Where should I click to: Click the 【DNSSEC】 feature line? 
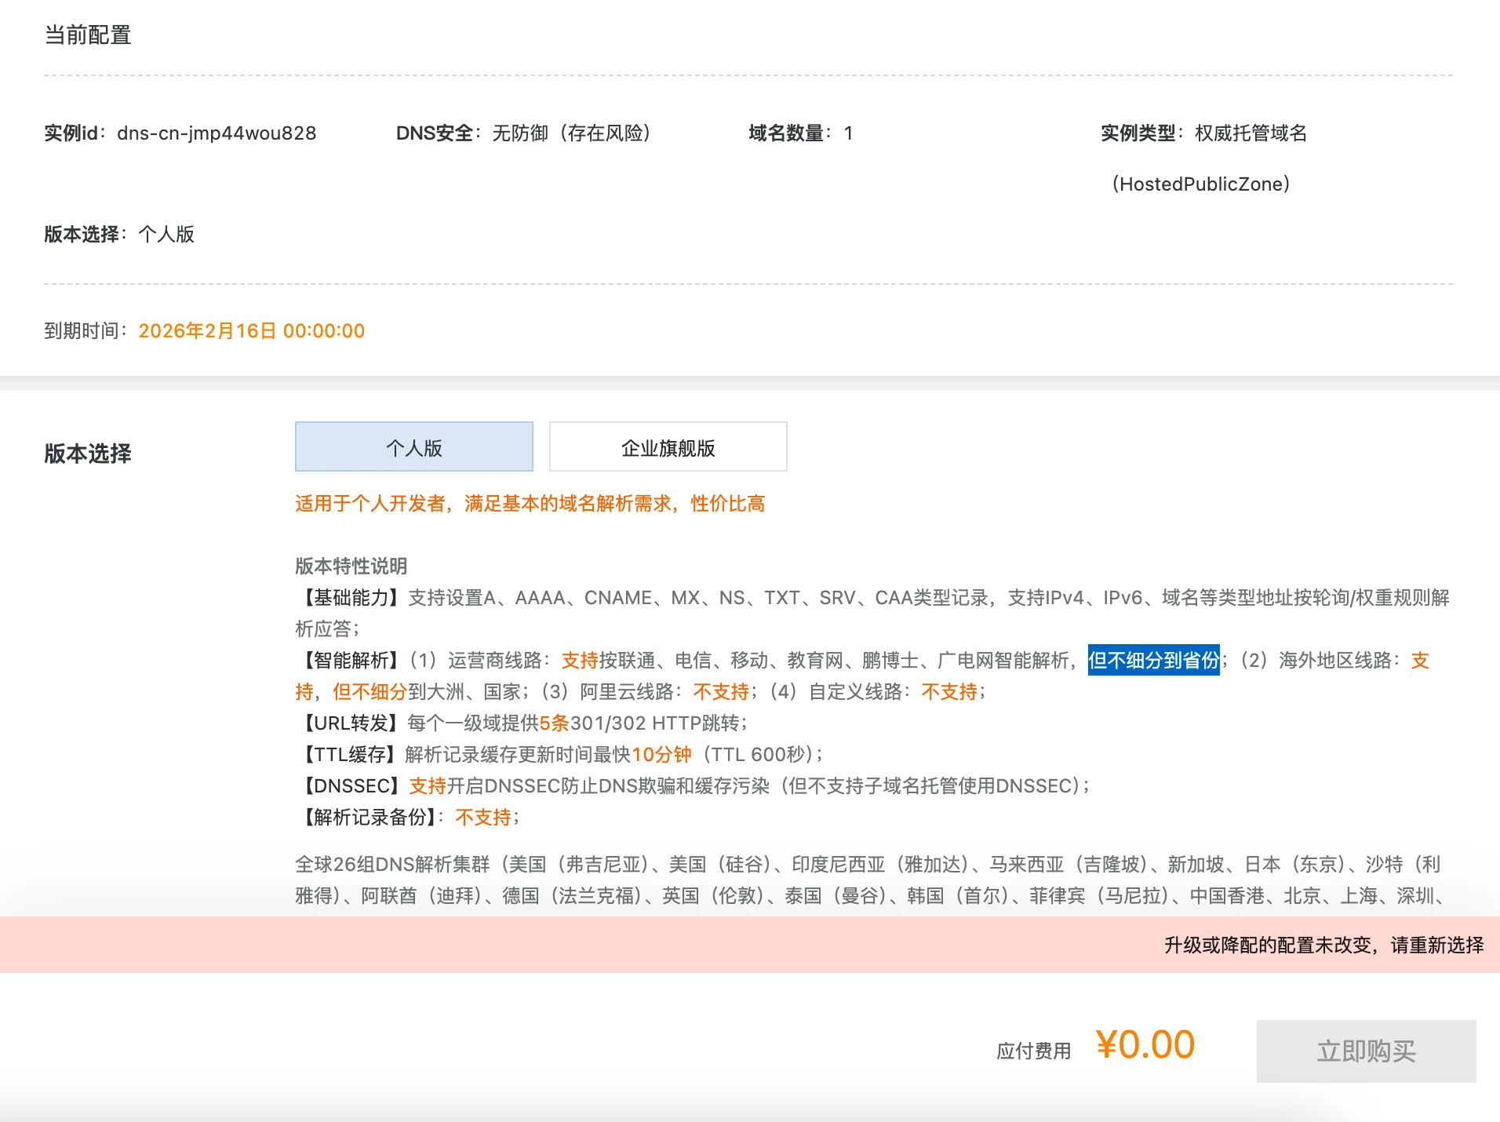pos(694,786)
